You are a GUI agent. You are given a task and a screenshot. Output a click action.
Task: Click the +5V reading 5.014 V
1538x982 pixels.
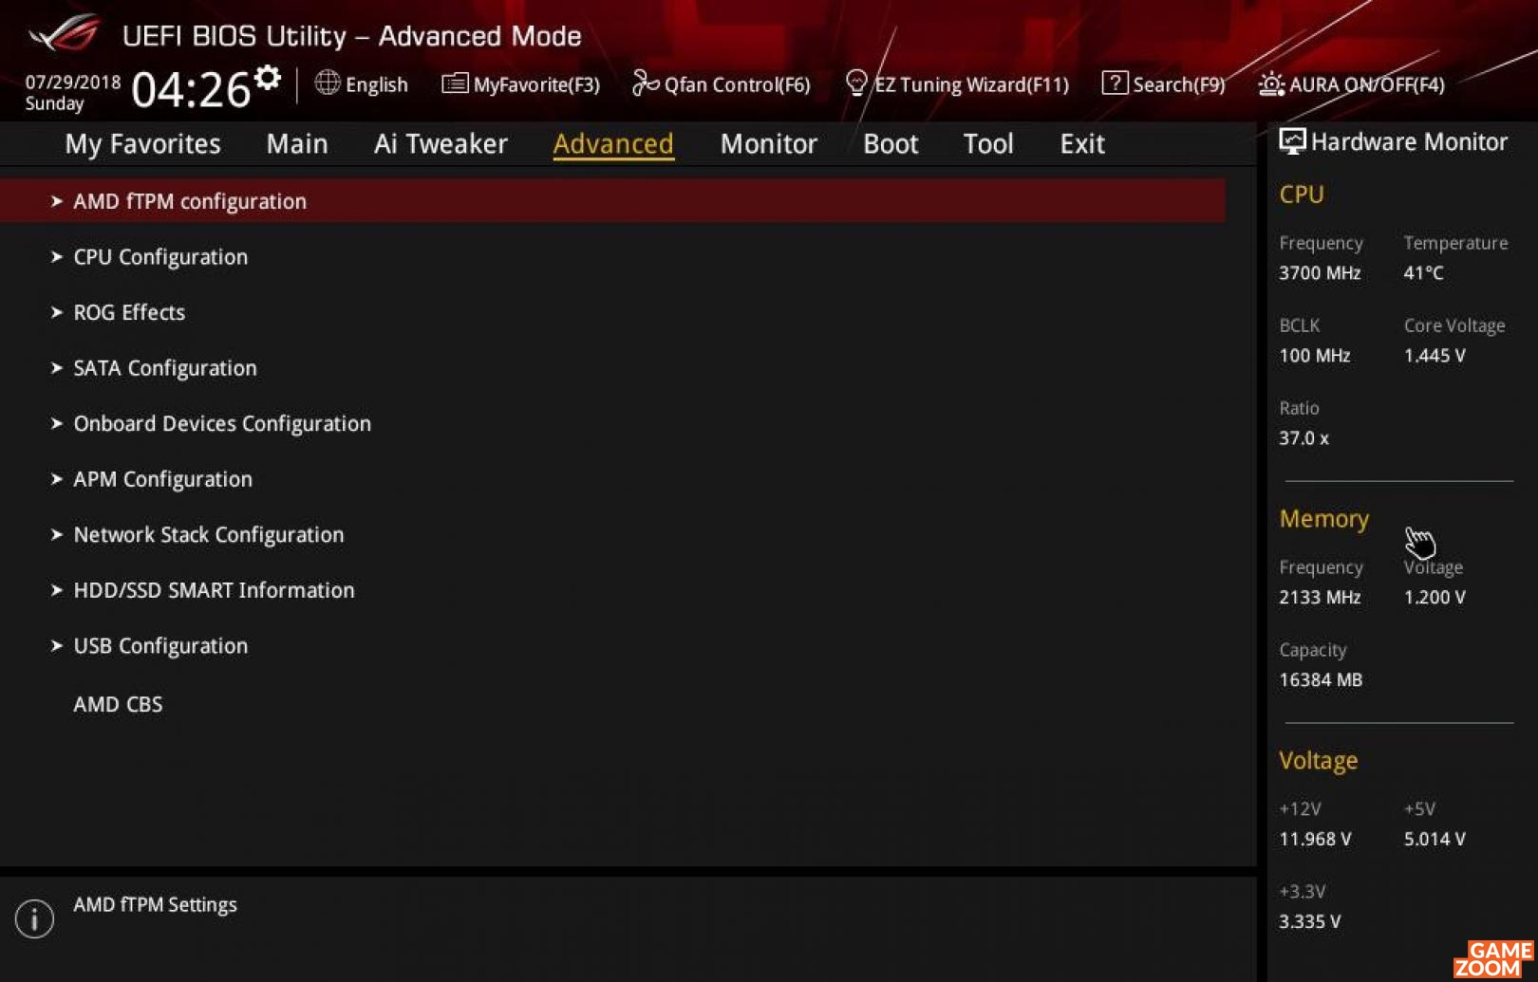coord(1435,840)
